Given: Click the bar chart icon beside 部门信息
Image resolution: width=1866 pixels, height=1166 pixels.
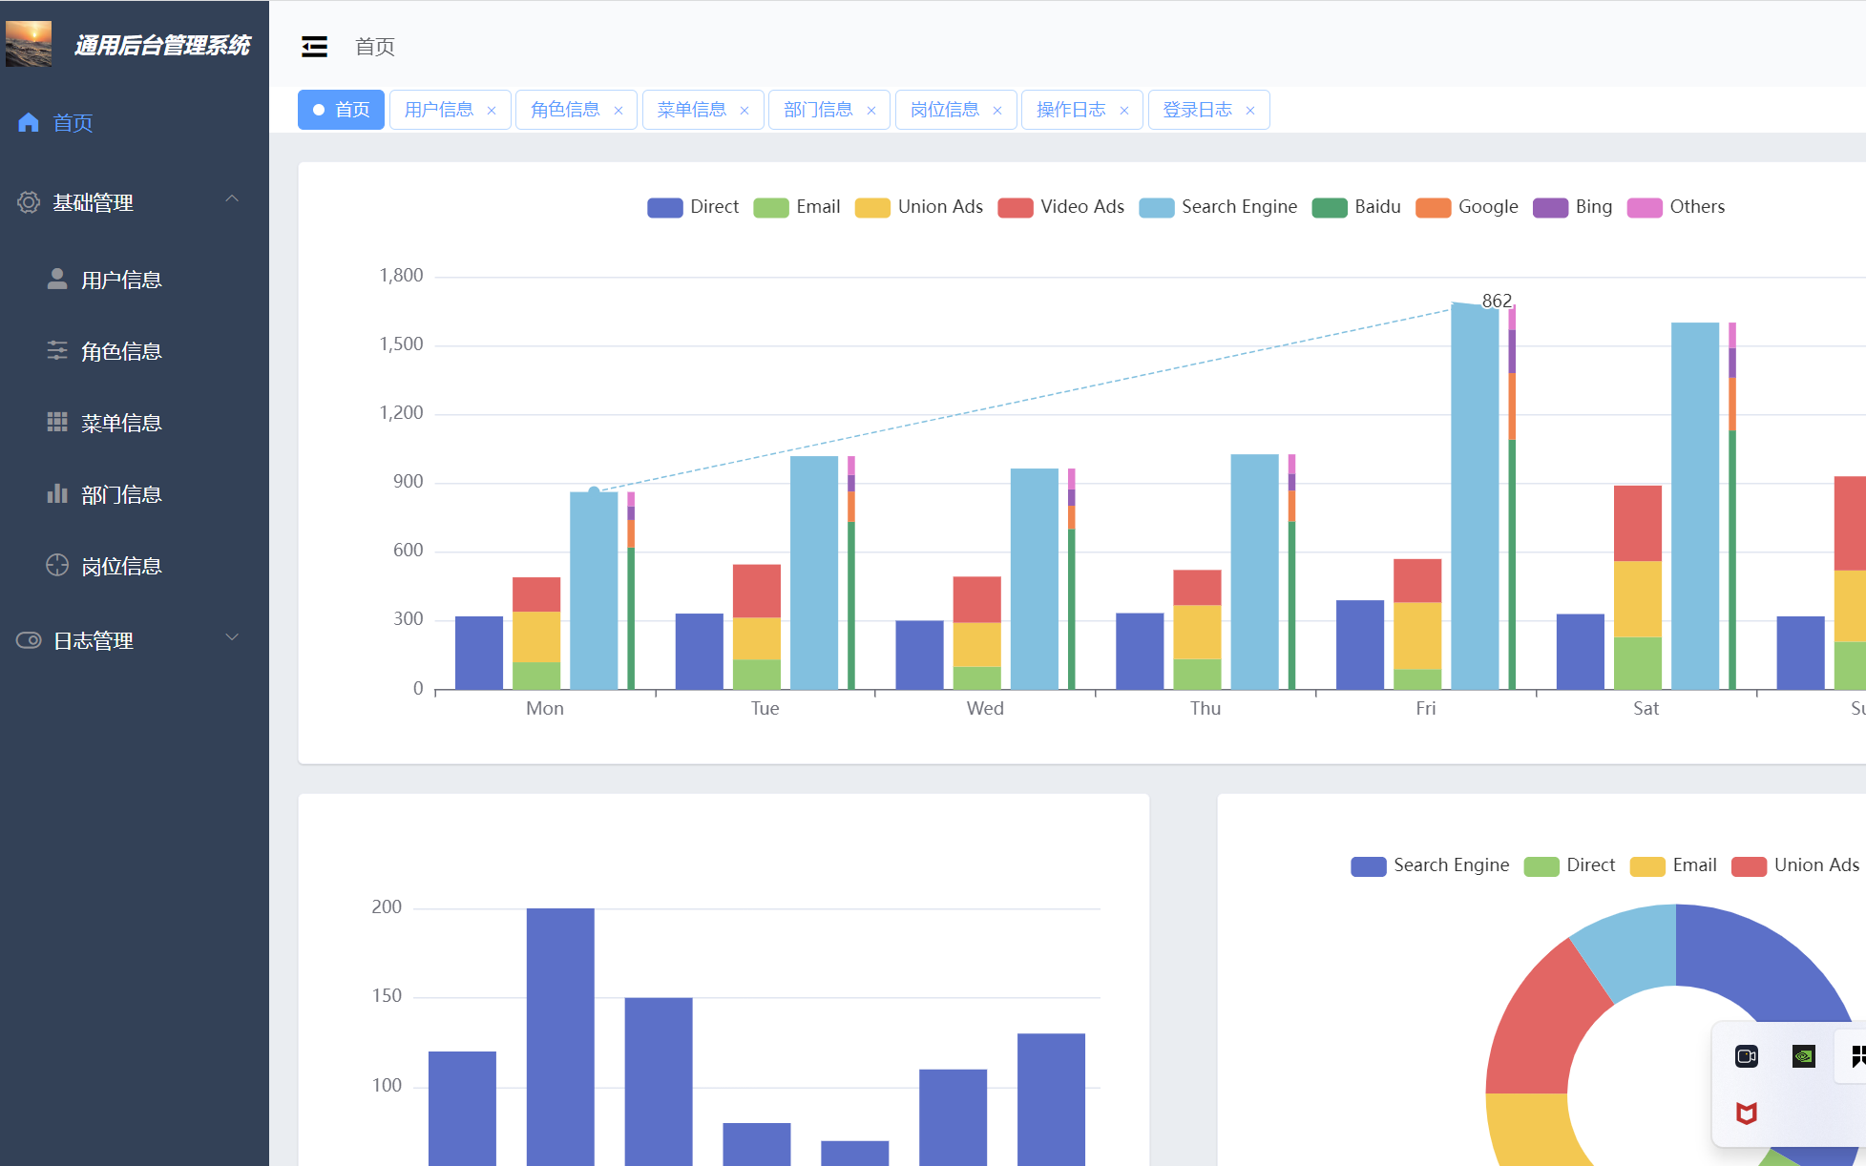Looking at the screenshot, I should click(x=57, y=493).
